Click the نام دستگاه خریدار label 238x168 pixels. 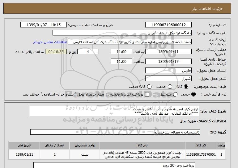[x=212, y=33]
